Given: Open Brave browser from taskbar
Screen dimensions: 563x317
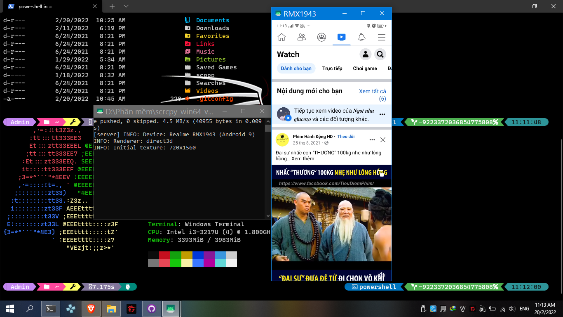Looking at the screenshot, I should click(x=91, y=308).
